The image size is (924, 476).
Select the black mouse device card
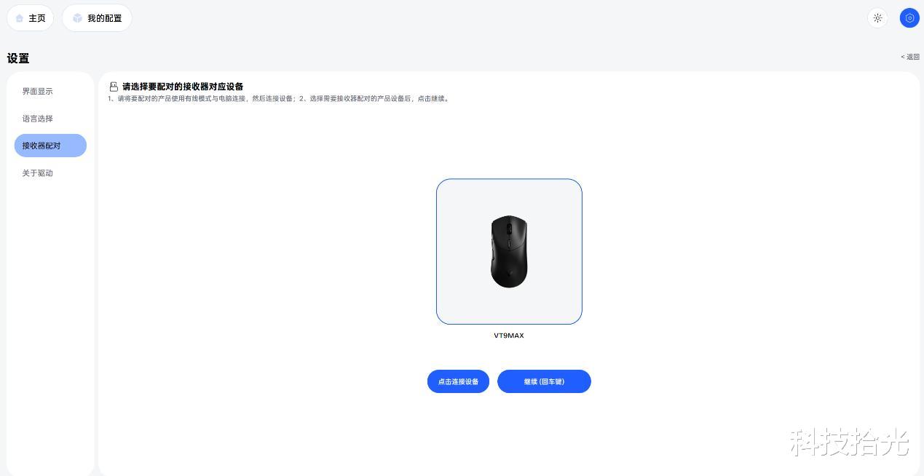point(509,251)
